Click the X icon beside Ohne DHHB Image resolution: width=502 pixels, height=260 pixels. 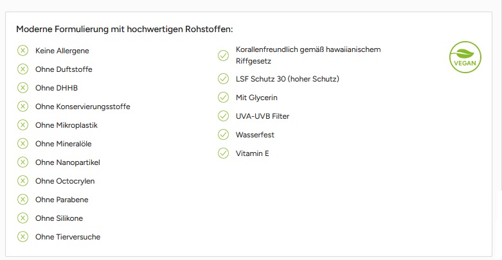tap(23, 87)
